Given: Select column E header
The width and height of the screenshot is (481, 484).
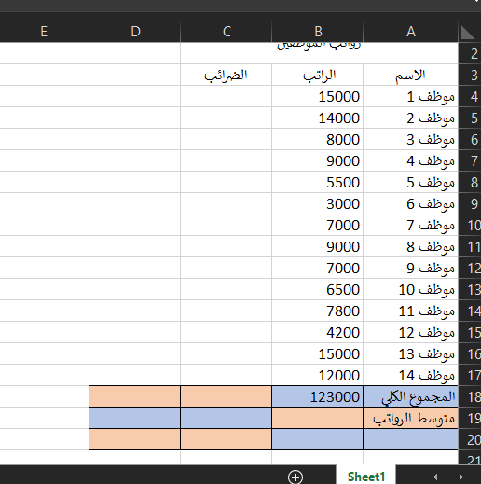Looking at the screenshot, I should [x=44, y=32].
